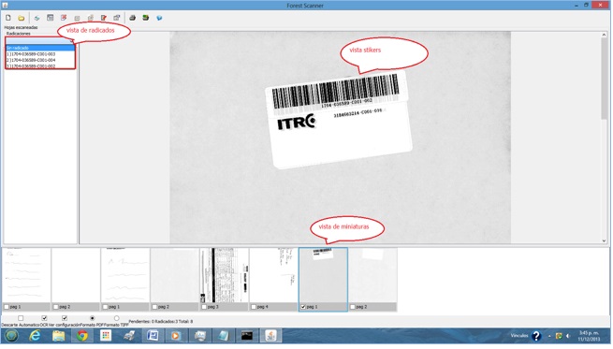Click the table layout toolbar icon
This screenshot has height=349, width=613.
50,18
